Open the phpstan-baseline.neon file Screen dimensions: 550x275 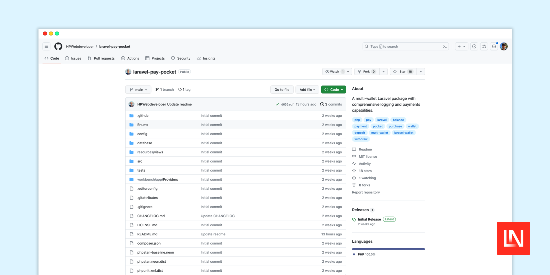155,252
